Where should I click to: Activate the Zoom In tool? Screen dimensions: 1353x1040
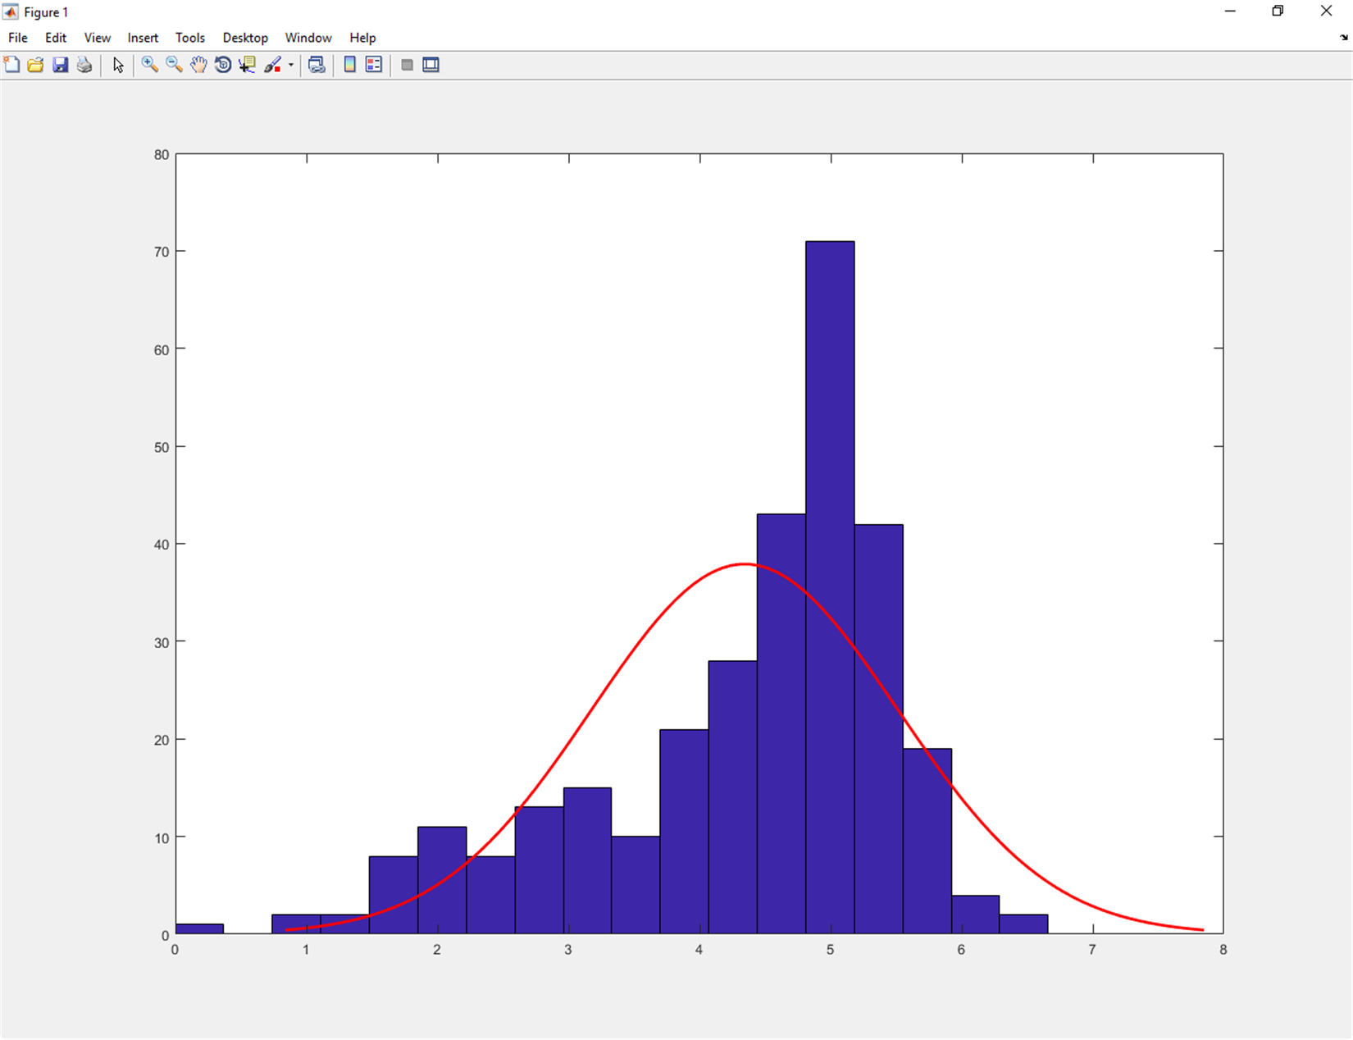point(149,65)
